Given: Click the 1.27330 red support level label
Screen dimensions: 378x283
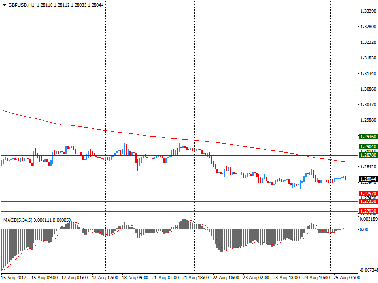Looking at the screenshot, I should tap(368, 201).
